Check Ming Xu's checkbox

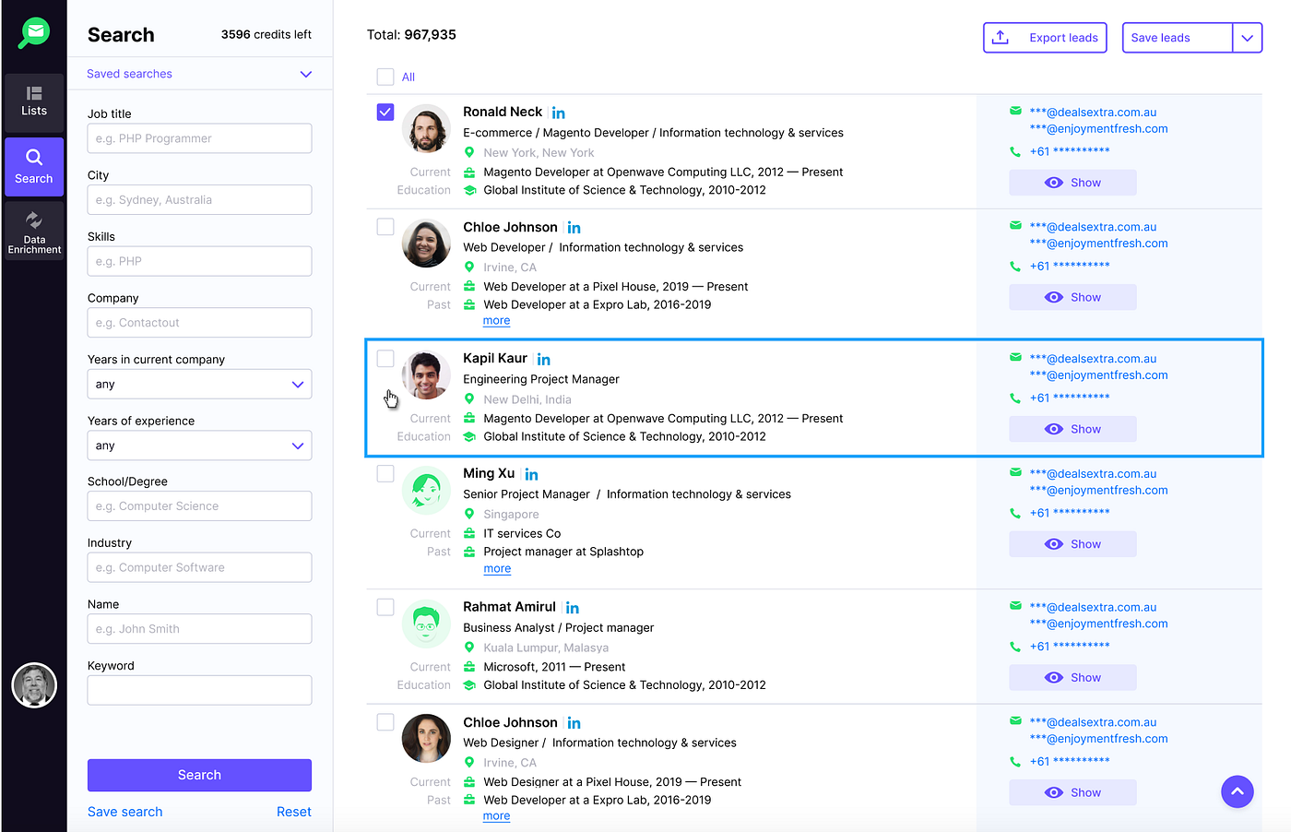coord(385,474)
